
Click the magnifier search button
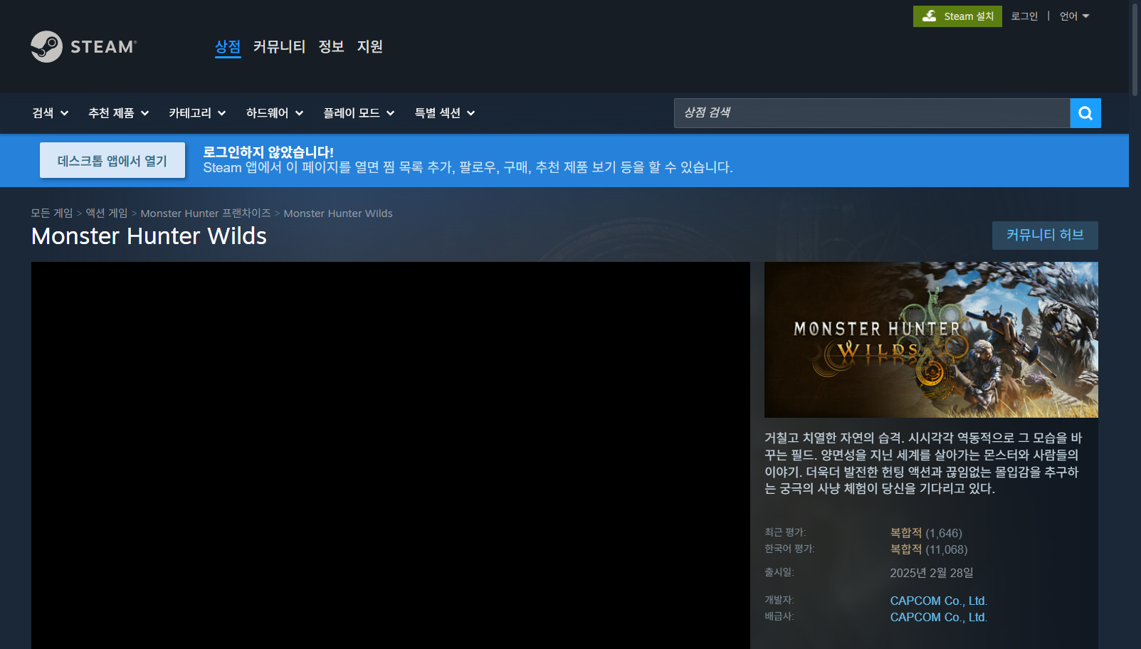pyautogui.click(x=1085, y=113)
